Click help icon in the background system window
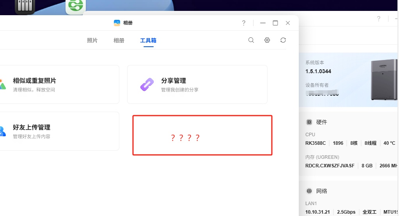Image resolution: width=399 pixels, height=216 pixels. pyautogui.click(x=379, y=19)
